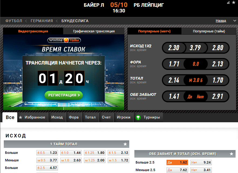Add match to favorites with the header star

(x=234, y=3)
